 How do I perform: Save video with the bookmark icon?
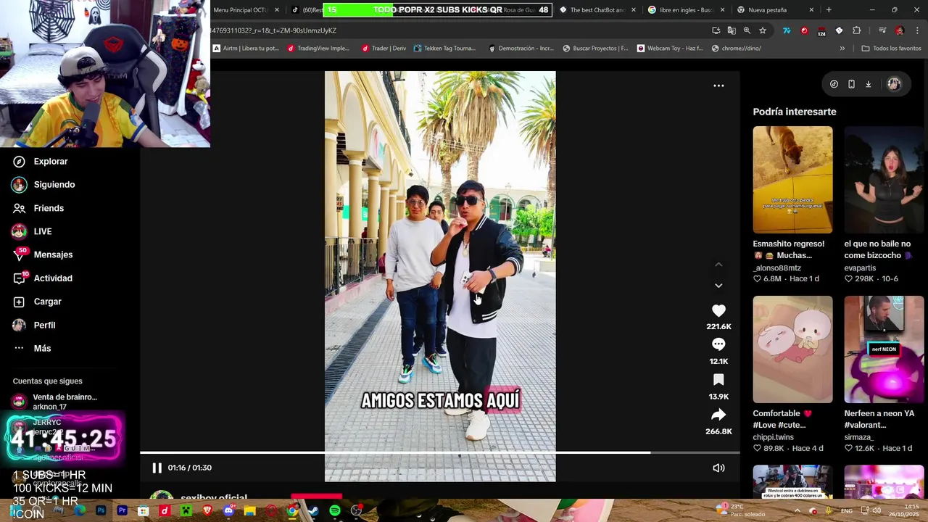click(718, 380)
